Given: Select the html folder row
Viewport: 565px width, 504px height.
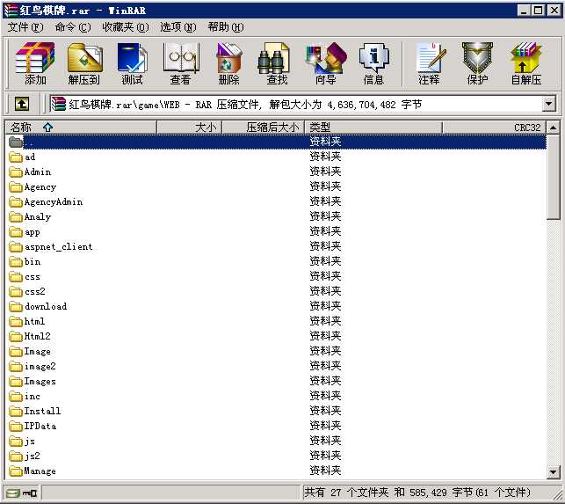Looking at the screenshot, I should (277, 321).
